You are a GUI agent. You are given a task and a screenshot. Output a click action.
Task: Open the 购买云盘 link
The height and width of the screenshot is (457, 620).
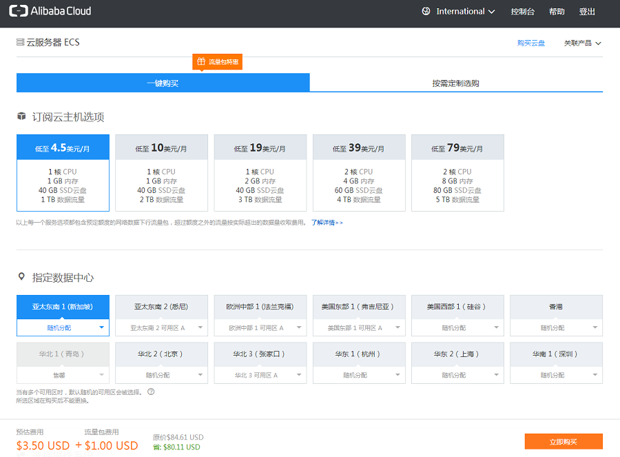tap(531, 43)
